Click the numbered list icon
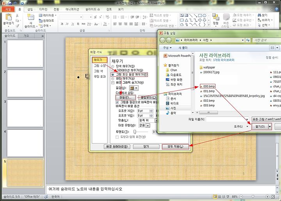Screen dimensions: 281x201 [123, 17]
